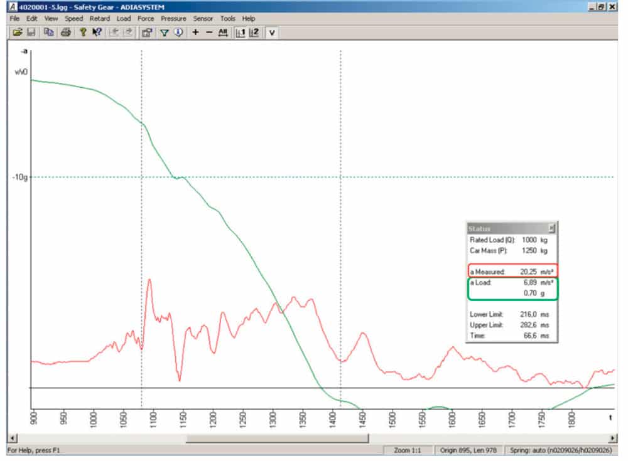Viewport: 628px width, 461px height.
Task: Click the greyed previous-record arrow icon
Action: 114,33
